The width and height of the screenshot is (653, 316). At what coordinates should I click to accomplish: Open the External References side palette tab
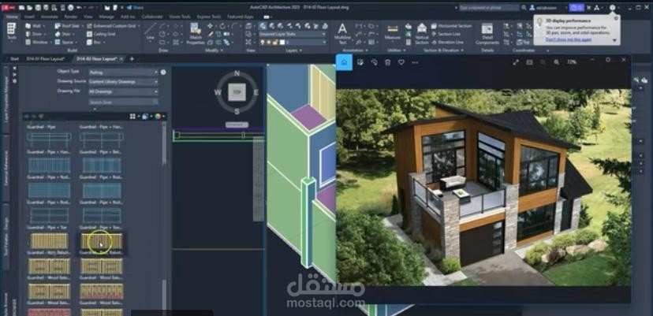[6, 166]
